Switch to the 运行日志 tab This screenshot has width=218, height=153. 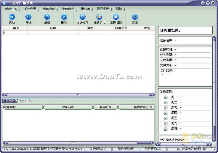(x=25, y=101)
